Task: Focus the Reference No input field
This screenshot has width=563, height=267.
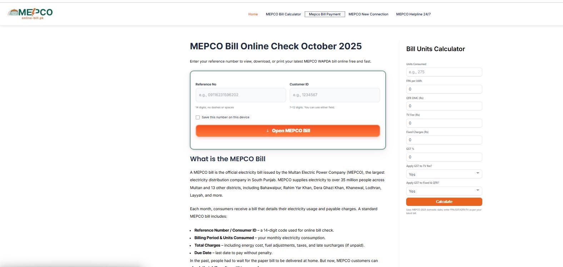Action: (241, 95)
